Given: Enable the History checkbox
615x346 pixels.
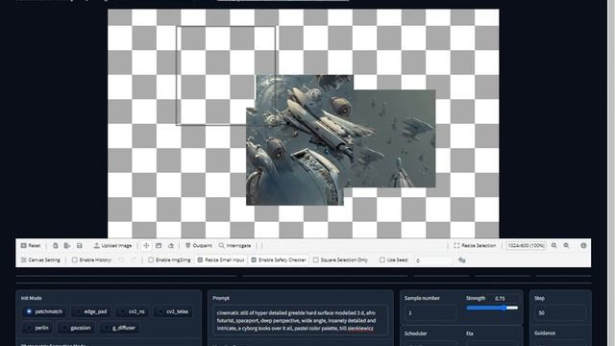Looking at the screenshot, I should coord(75,259).
